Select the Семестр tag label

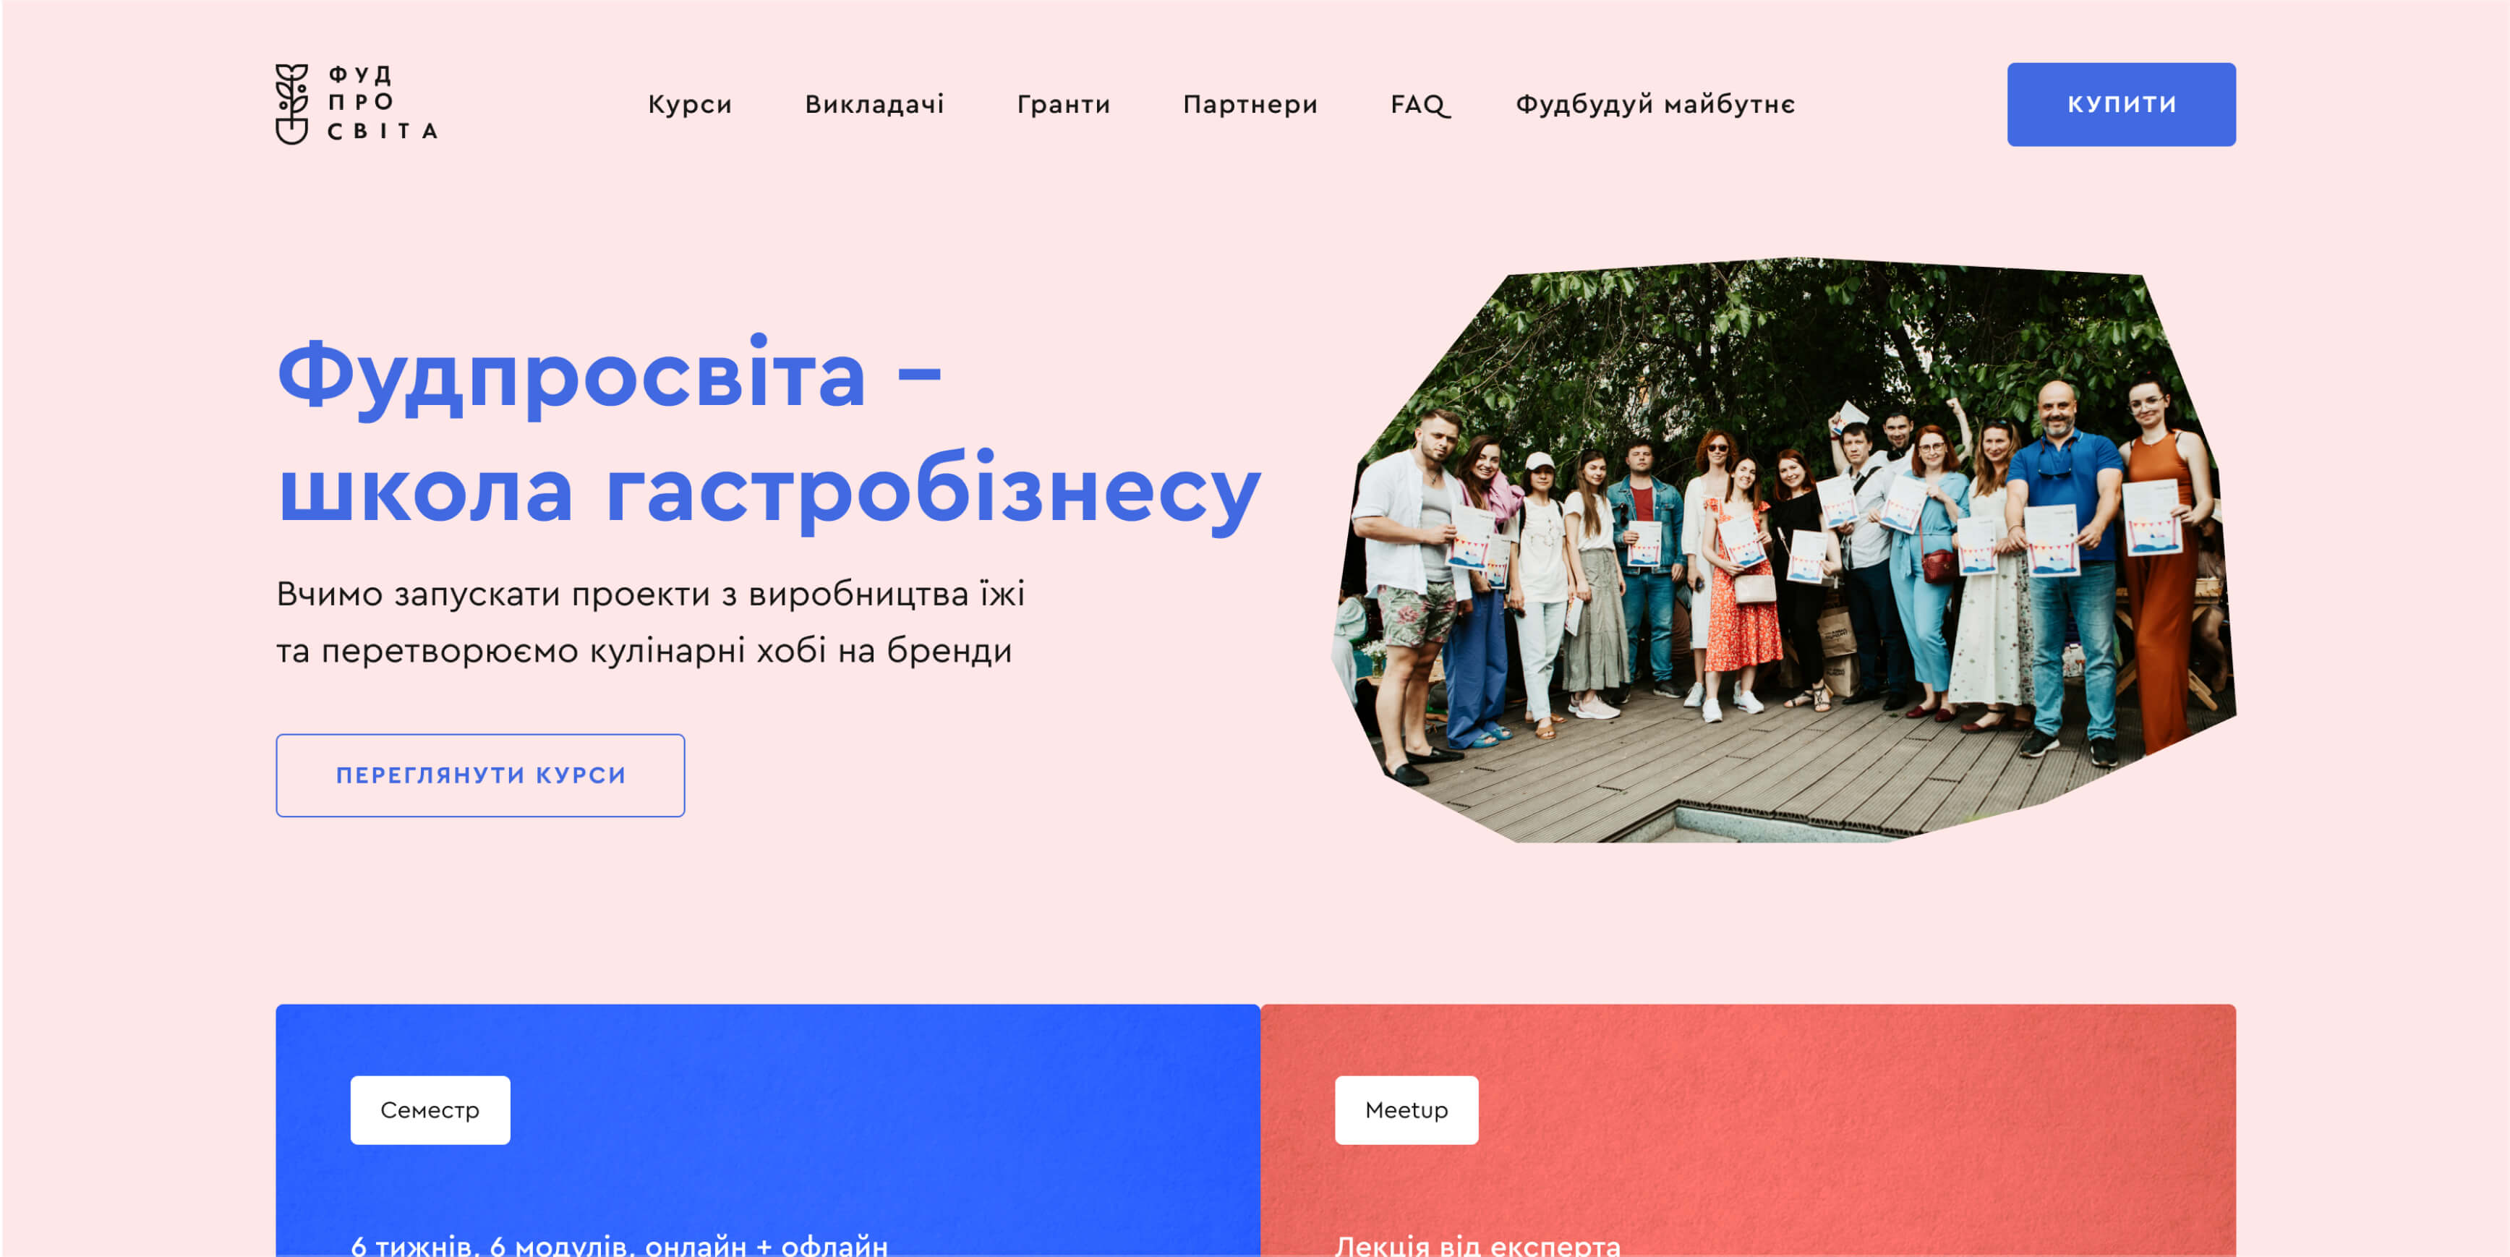point(430,1110)
